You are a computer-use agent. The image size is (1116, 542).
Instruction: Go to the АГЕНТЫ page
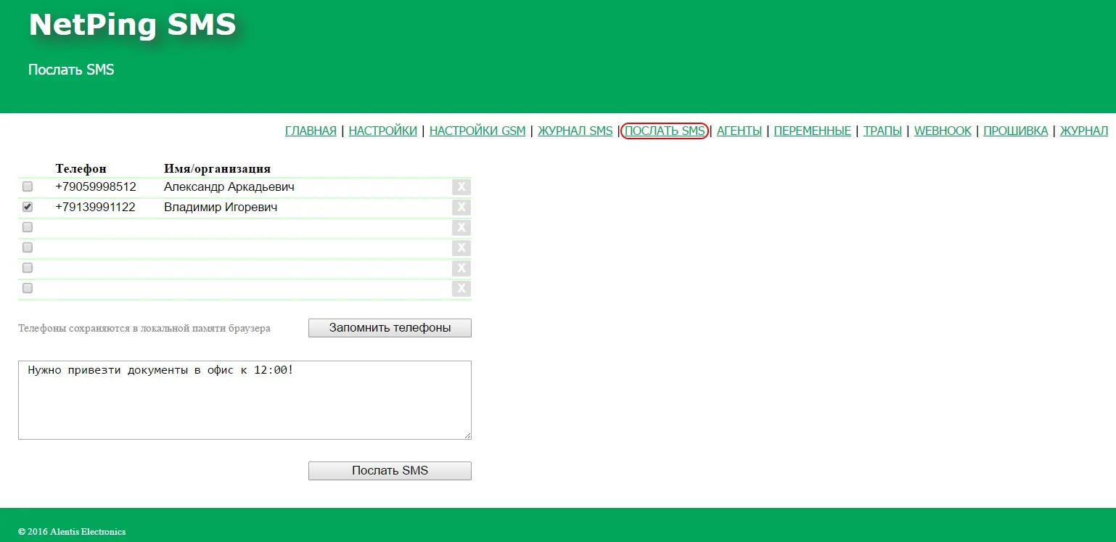(739, 131)
